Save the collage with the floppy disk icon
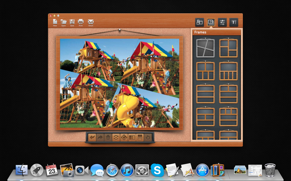Screen dimensions: 291x181 (72, 23)
